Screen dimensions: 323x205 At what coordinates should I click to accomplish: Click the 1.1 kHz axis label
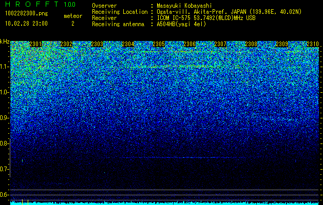(x=4, y=67)
